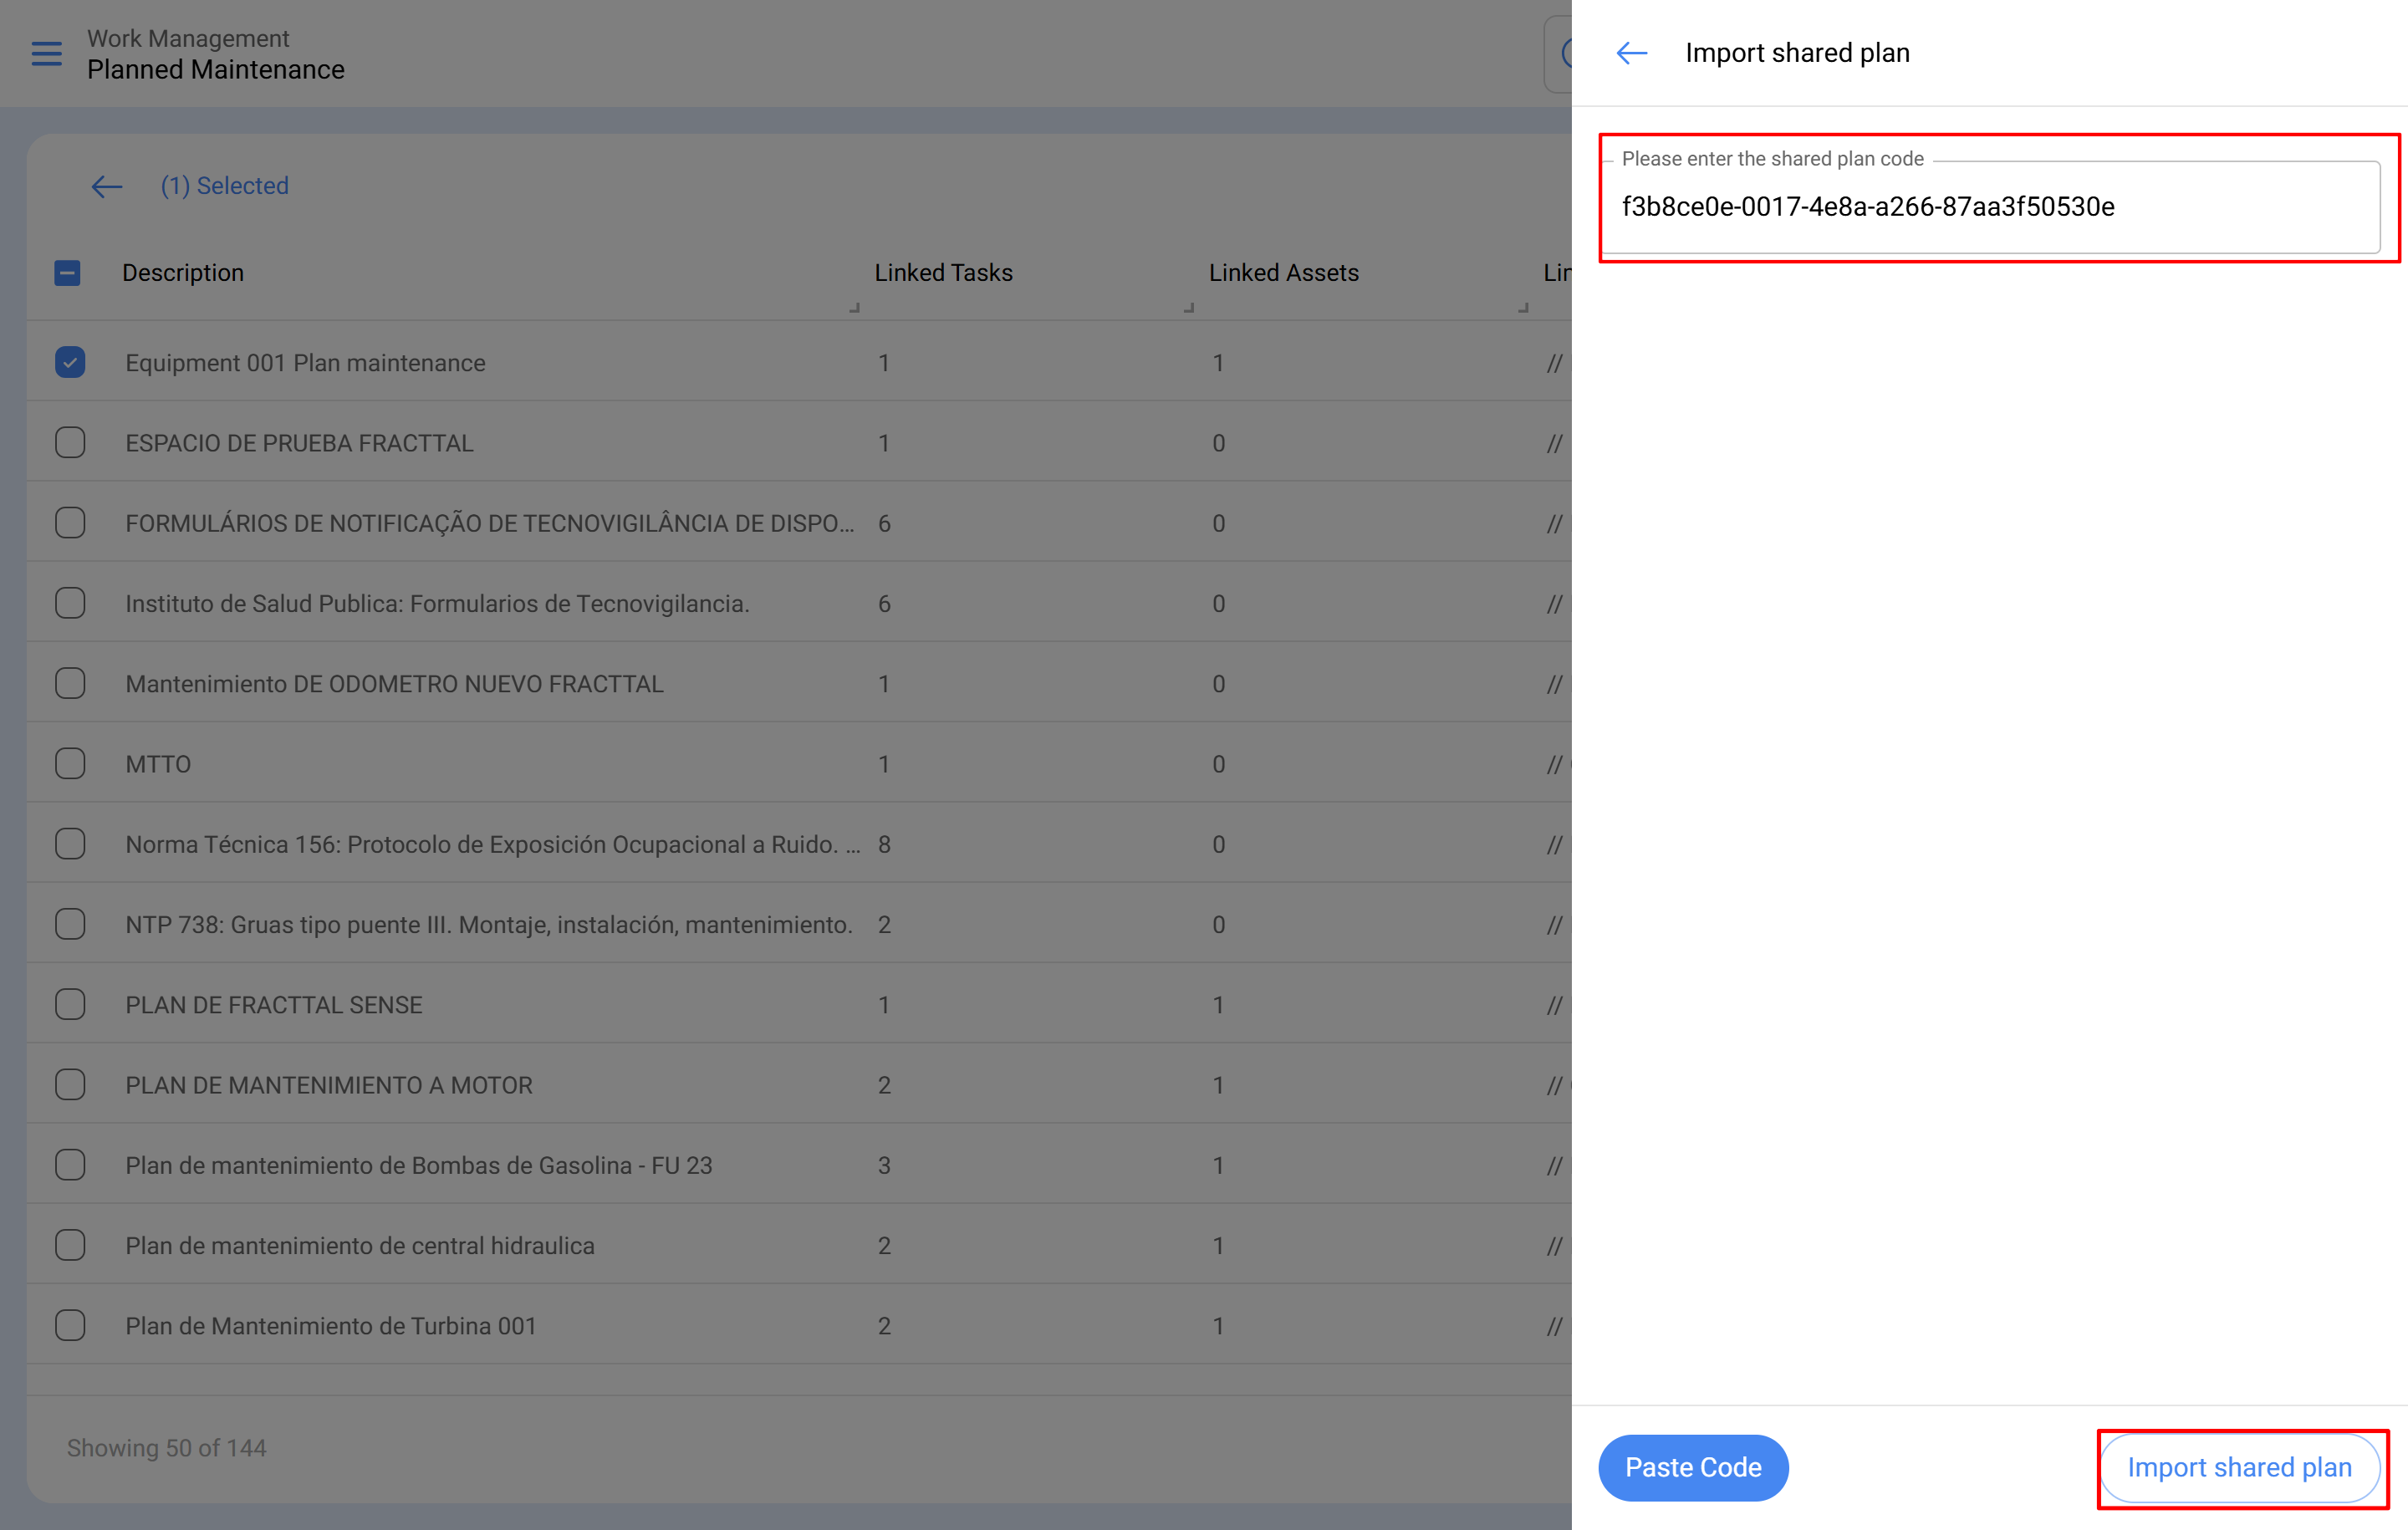Click the indeterminate select-all checkbox icon
Viewport: 2408px width, 1530px height.
[67, 272]
